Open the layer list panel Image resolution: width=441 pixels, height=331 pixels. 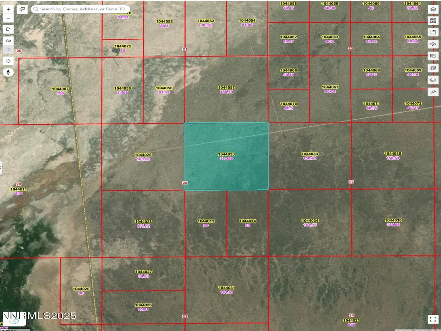pyautogui.click(x=433, y=9)
